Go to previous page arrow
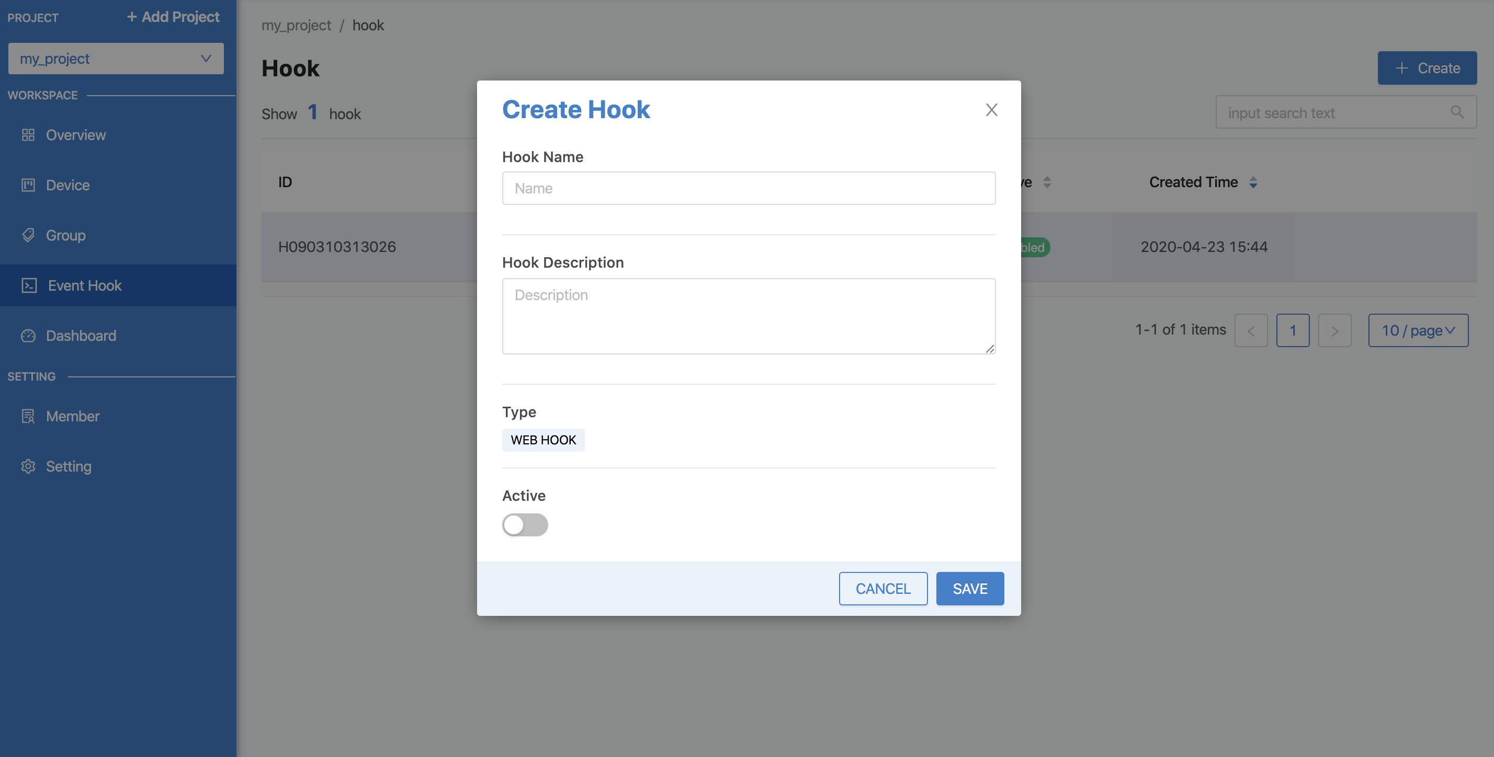1494x757 pixels. (x=1250, y=330)
